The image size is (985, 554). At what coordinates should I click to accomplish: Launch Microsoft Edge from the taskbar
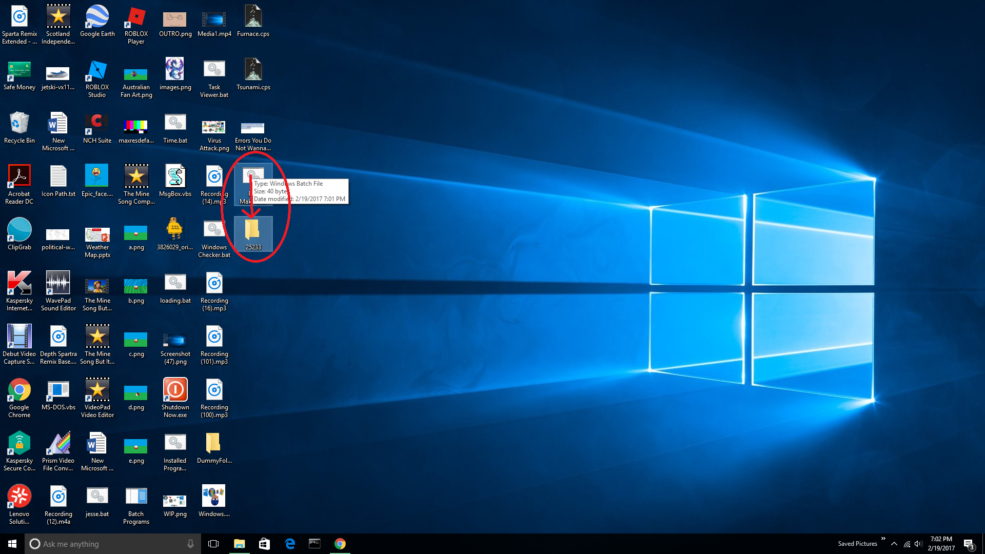[x=290, y=544]
